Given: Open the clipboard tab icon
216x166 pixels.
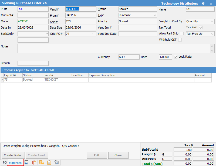Looking at the screenshot, I should tap(49, 162).
